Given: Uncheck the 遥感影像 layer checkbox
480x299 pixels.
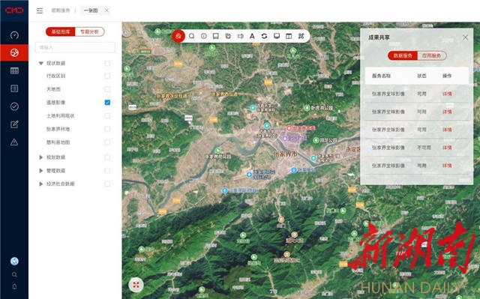Looking at the screenshot, I should tap(107, 103).
